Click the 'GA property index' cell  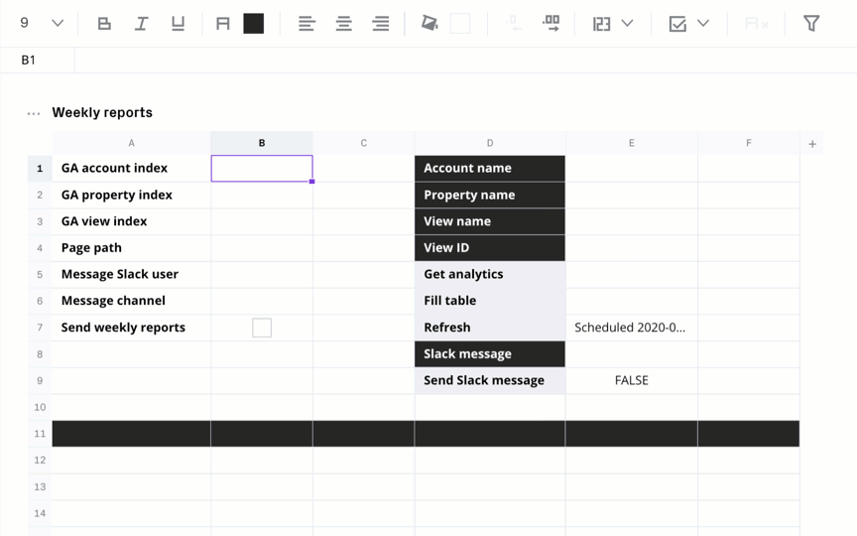point(131,196)
